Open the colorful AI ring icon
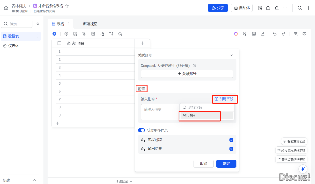The height and width of the screenshot is (184, 315). [x=236, y=34]
